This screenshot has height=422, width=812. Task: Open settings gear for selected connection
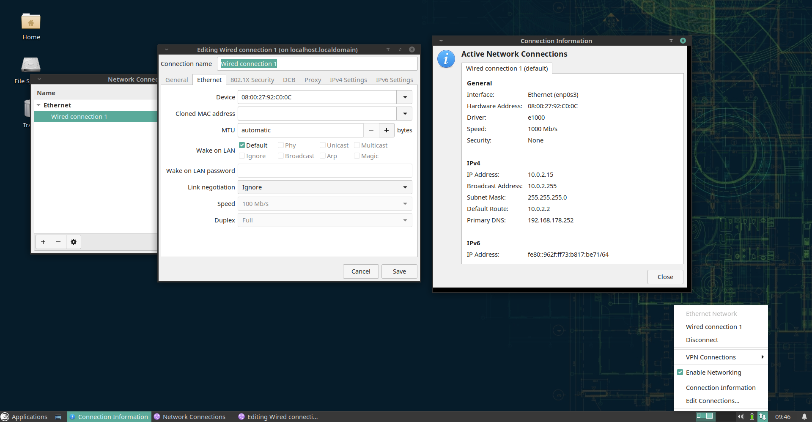tap(74, 242)
